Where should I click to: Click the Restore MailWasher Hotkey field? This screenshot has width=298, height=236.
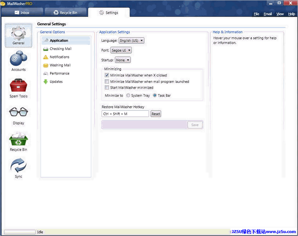(125, 114)
